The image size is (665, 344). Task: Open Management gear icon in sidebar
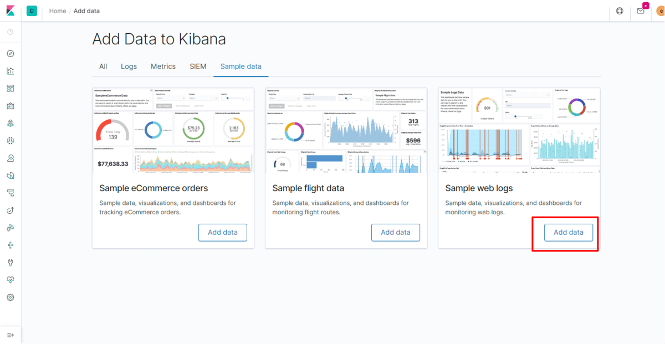coord(11,297)
